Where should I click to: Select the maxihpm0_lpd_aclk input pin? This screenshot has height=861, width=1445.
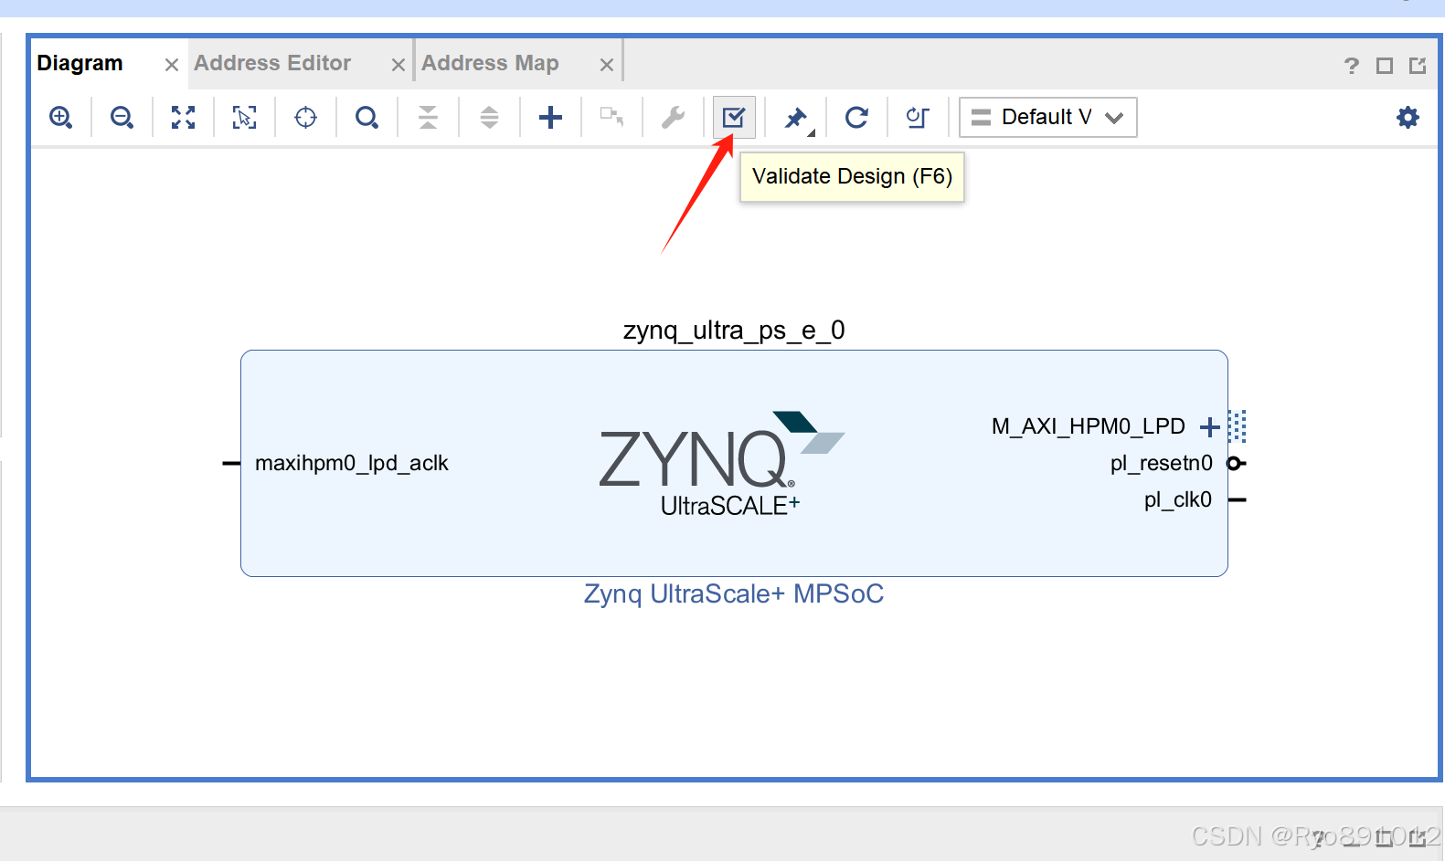tap(231, 464)
